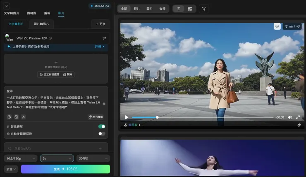
Task: Choose the 文字轉影片 sub-tab
Action: pos(16,24)
